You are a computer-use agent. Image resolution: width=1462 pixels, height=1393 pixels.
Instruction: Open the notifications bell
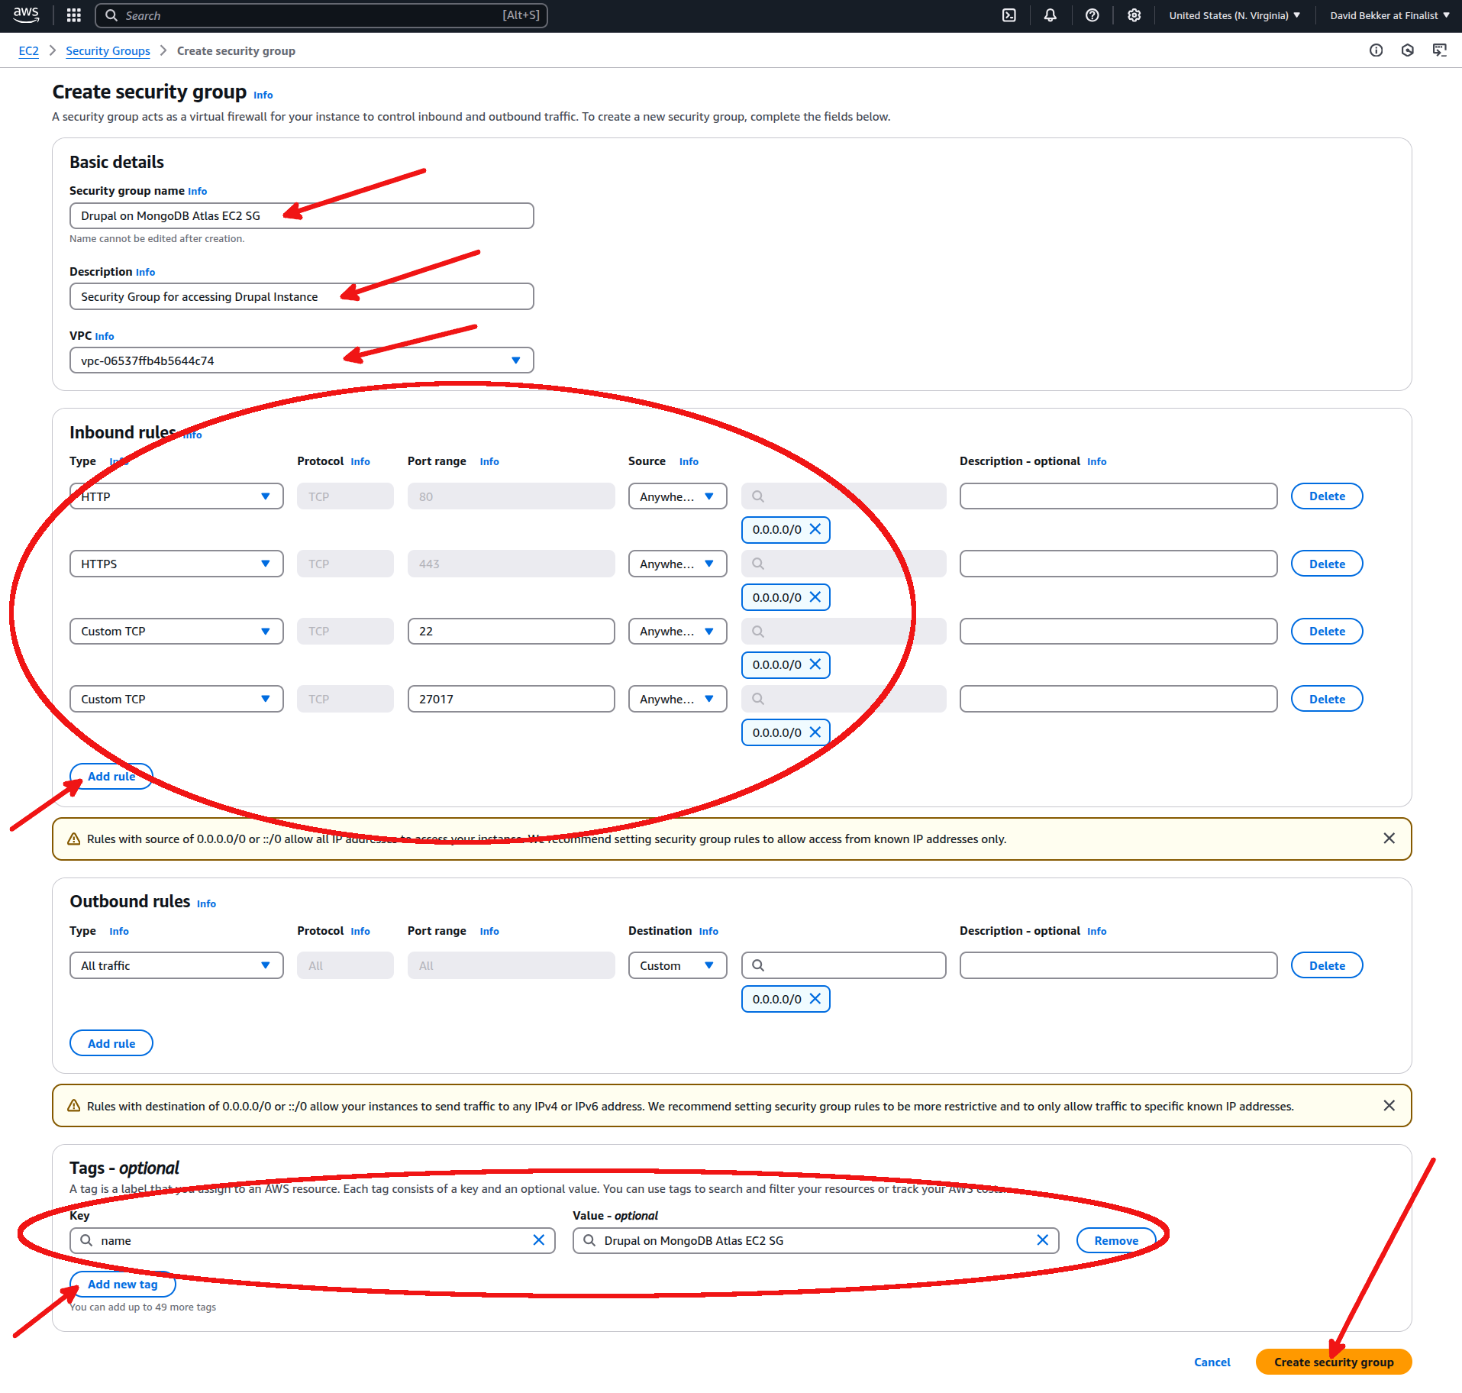click(1051, 15)
